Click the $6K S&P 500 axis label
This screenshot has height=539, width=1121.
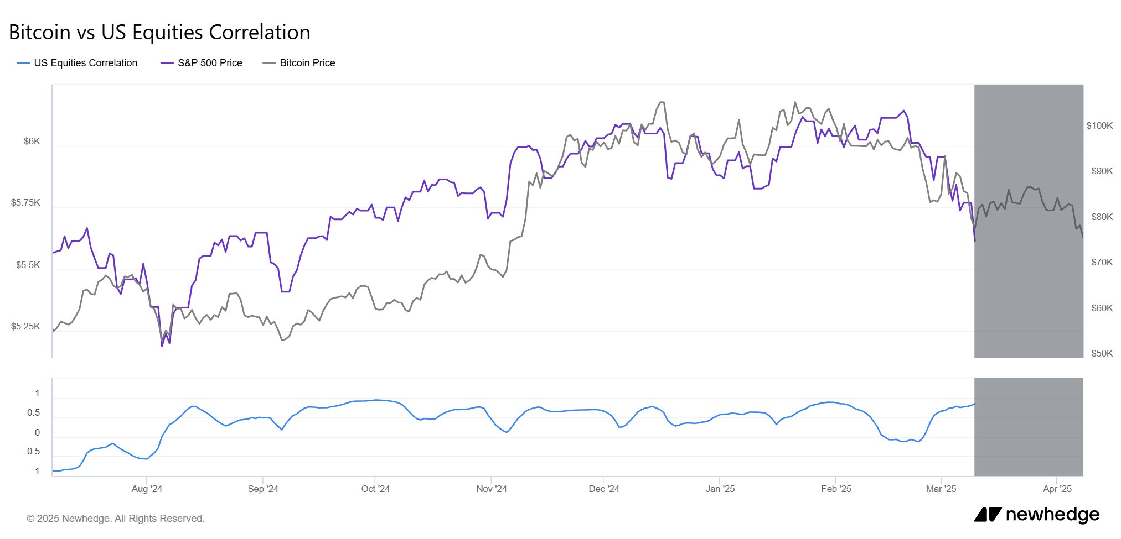tap(32, 142)
